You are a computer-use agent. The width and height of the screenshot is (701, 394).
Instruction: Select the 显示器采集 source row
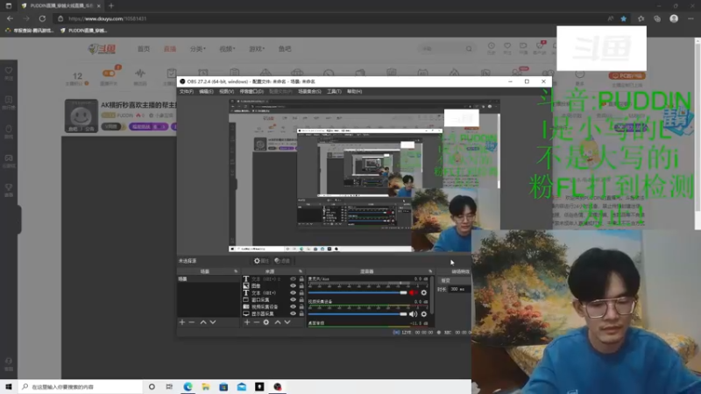click(x=273, y=313)
